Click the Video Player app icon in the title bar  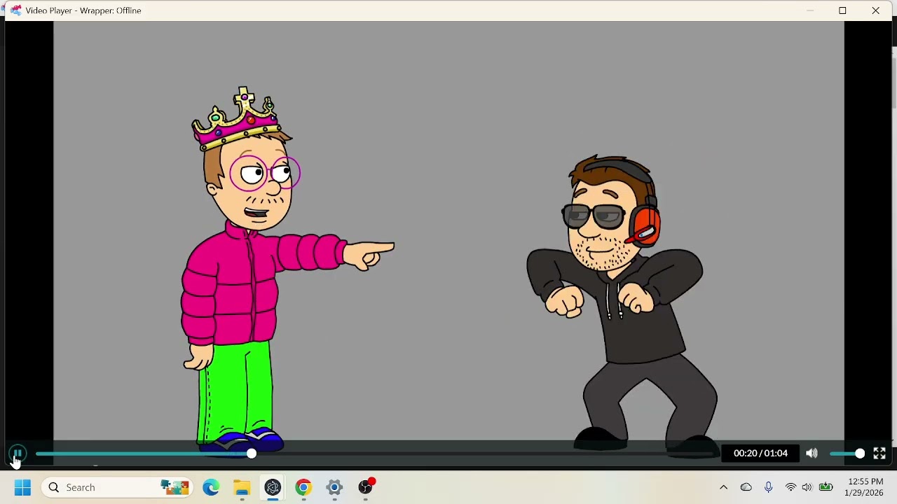point(15,10)
